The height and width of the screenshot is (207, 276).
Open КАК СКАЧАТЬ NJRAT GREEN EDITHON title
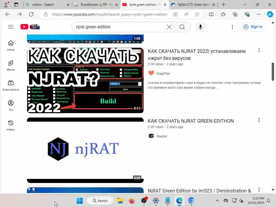(191, 121)
